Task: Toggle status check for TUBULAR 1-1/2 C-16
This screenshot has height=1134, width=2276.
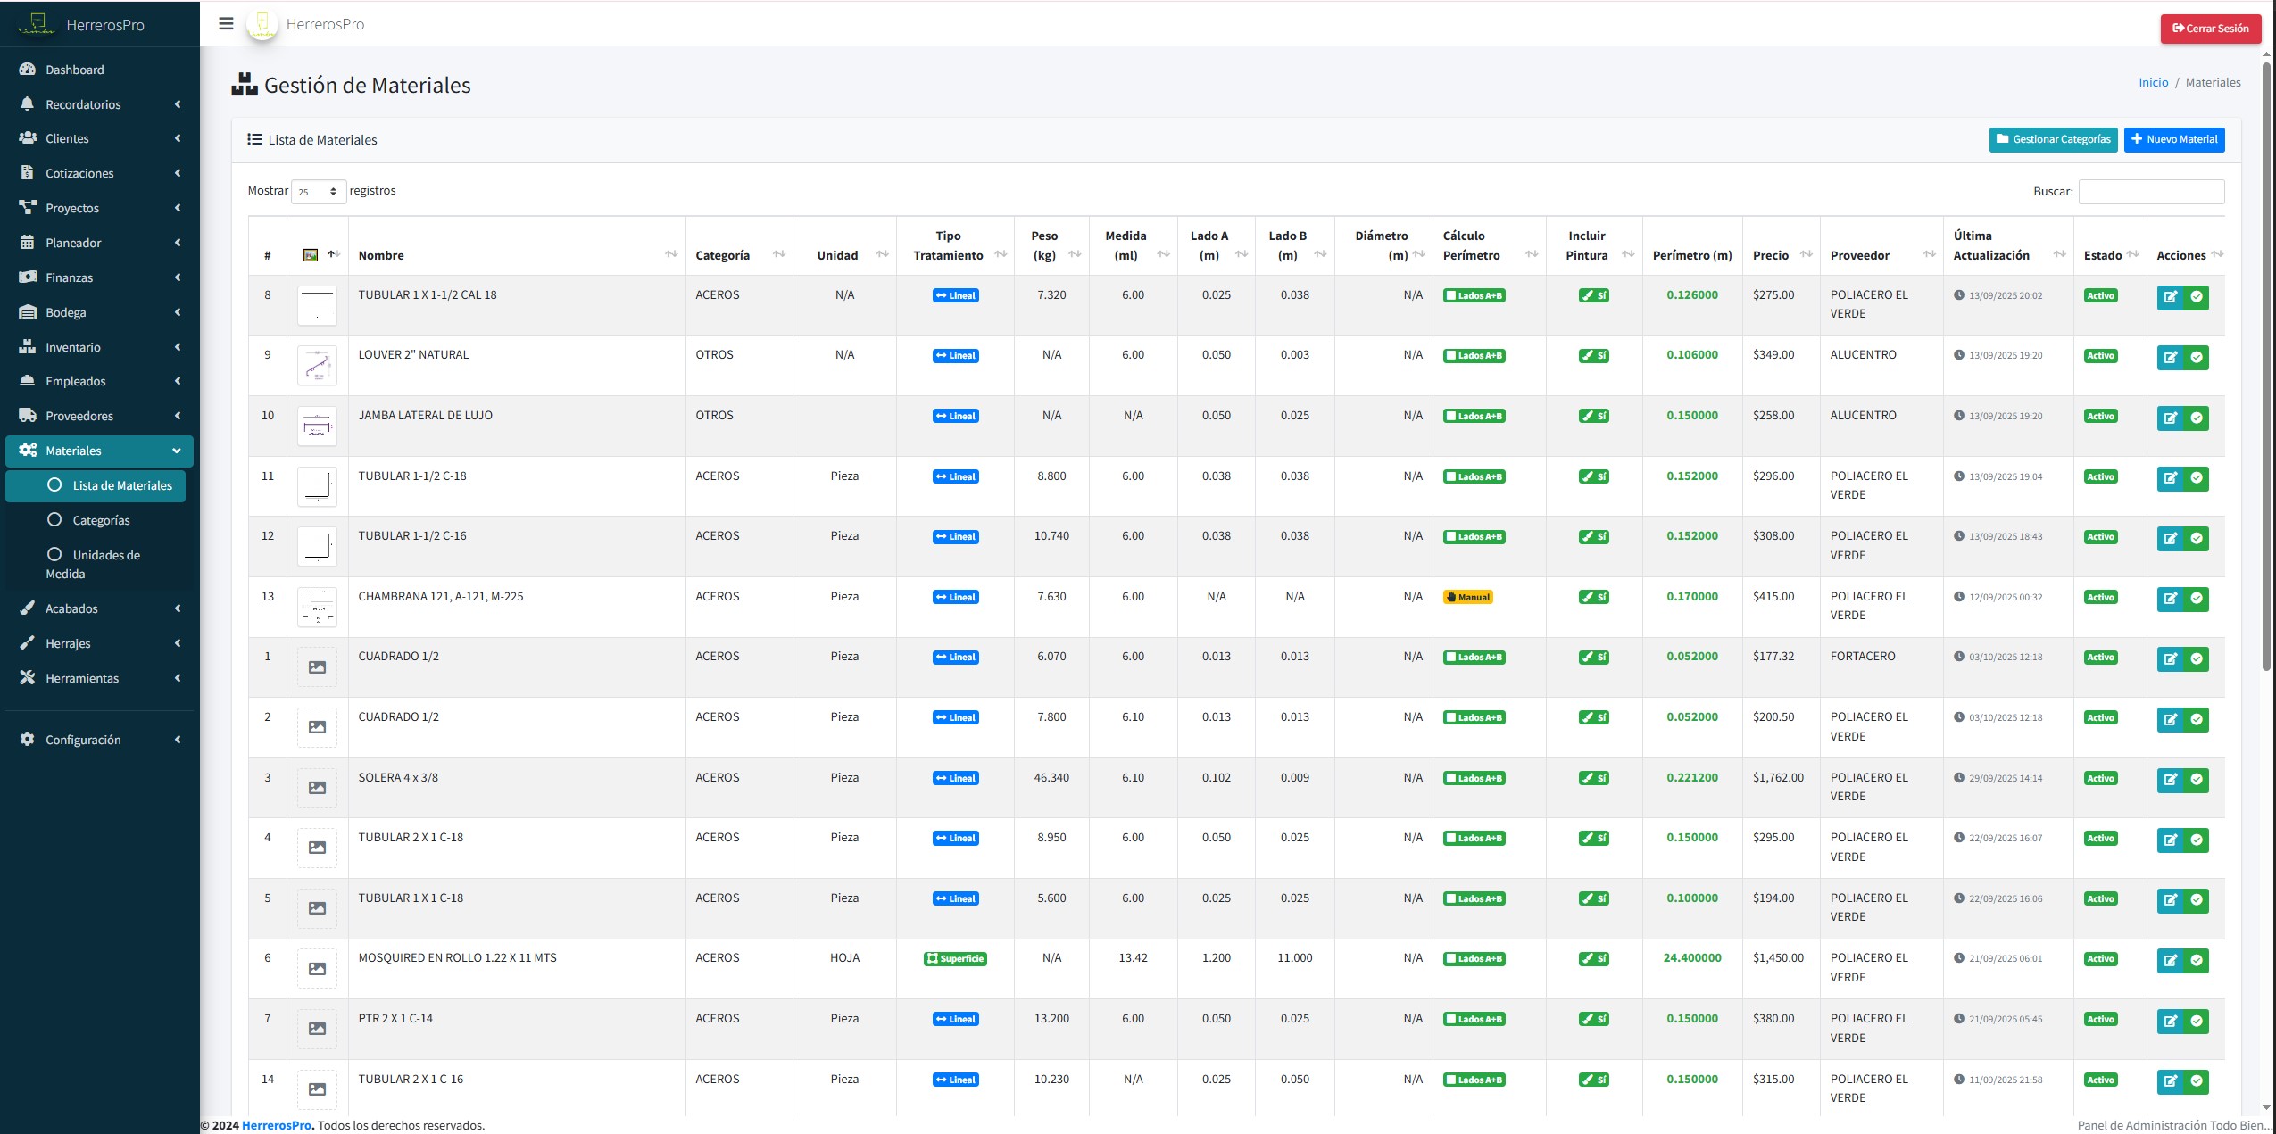Action: tap(2197, 539)
